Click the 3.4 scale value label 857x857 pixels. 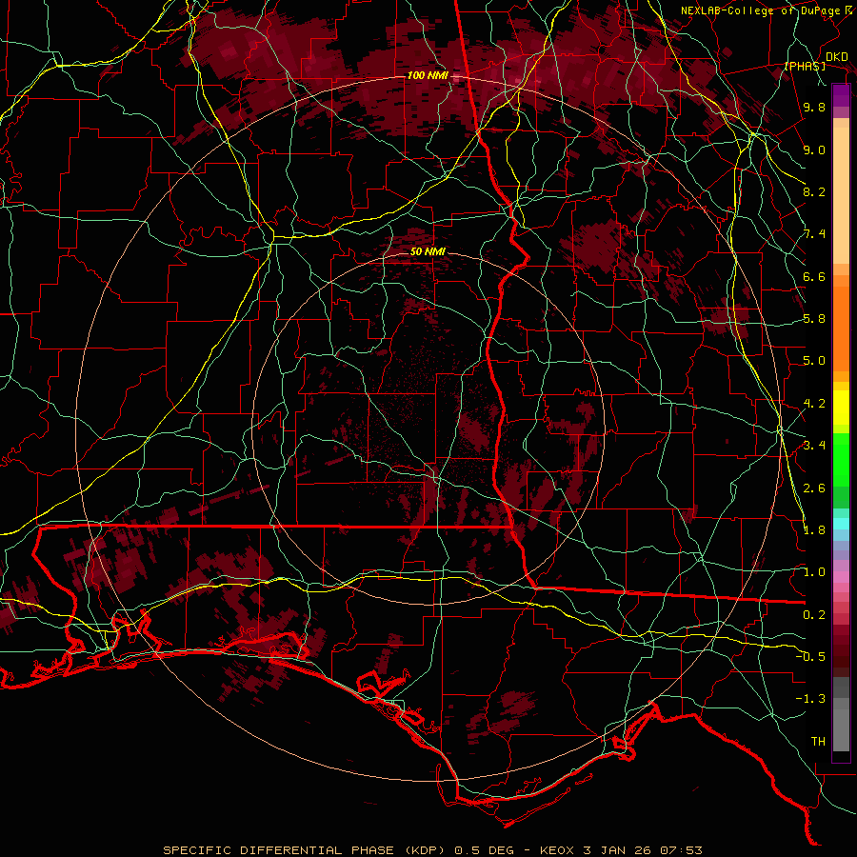[x=814, y=446]
